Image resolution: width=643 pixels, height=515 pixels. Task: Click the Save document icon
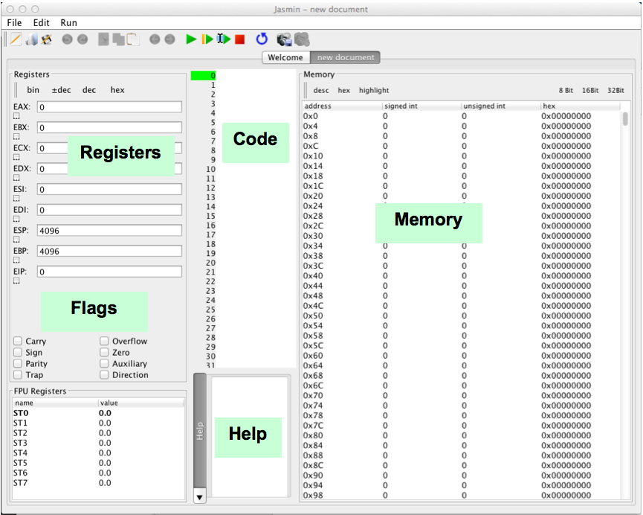(x=46, y=39)
